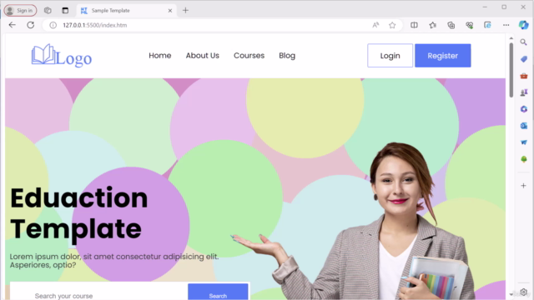Image resolution: width=534 pixels, height=300 pixels.
Task: Add page to favorites with star icon
Action: [392, 25]
